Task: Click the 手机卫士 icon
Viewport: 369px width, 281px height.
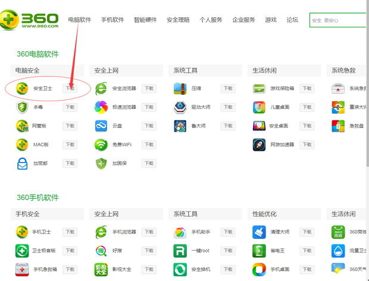Action: pyautogui.click(x=22, y=232)
